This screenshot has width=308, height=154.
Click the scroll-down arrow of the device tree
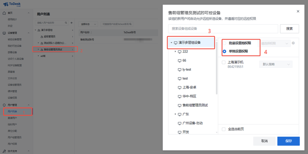(216, 132)
